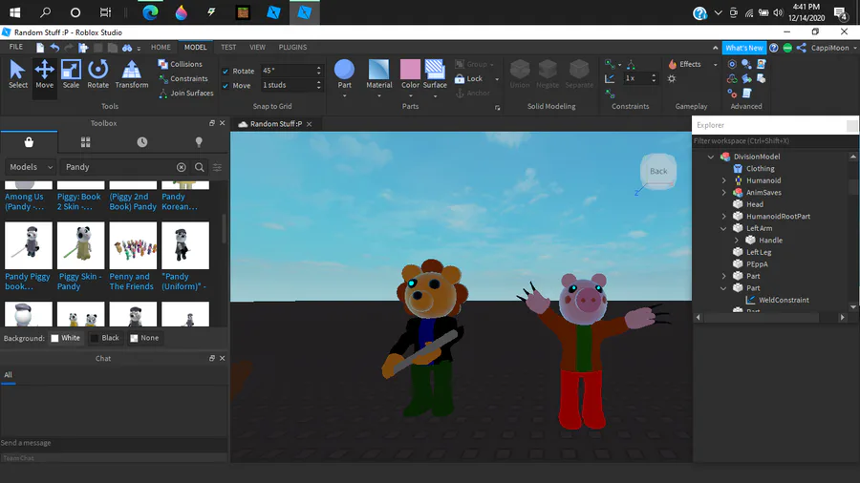Screen dimensions: 860x483
Task: Adjust the move studs stepper
Action: 318,85
